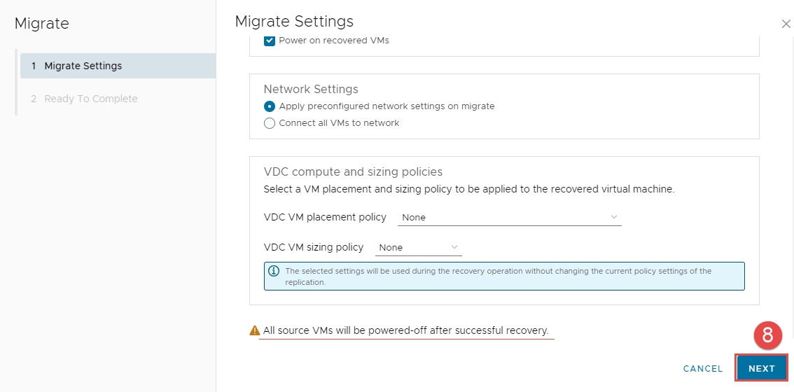794x392 pixels.
Task: Close the Migrate wizard dialog
Action: click(x=786, y=24)
